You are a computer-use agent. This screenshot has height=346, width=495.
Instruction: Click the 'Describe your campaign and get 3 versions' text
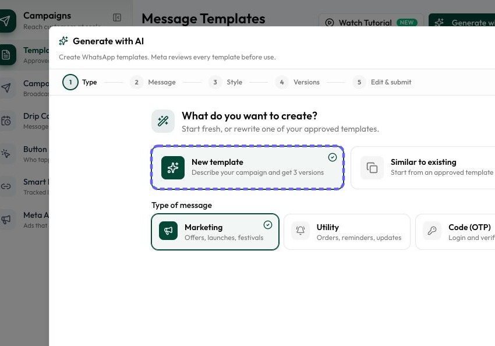257,172
